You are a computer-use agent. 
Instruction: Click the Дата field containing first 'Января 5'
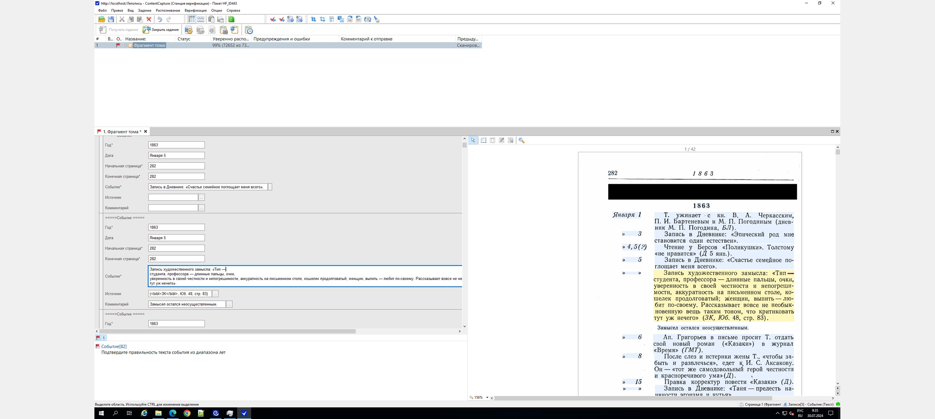[176, 155]
